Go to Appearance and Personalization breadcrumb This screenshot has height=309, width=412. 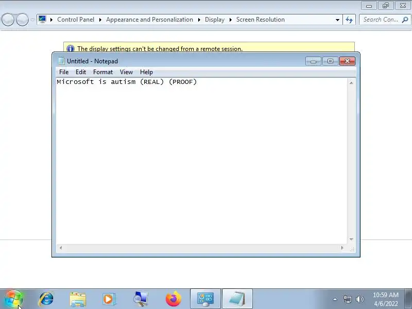[x=149, y=20]
